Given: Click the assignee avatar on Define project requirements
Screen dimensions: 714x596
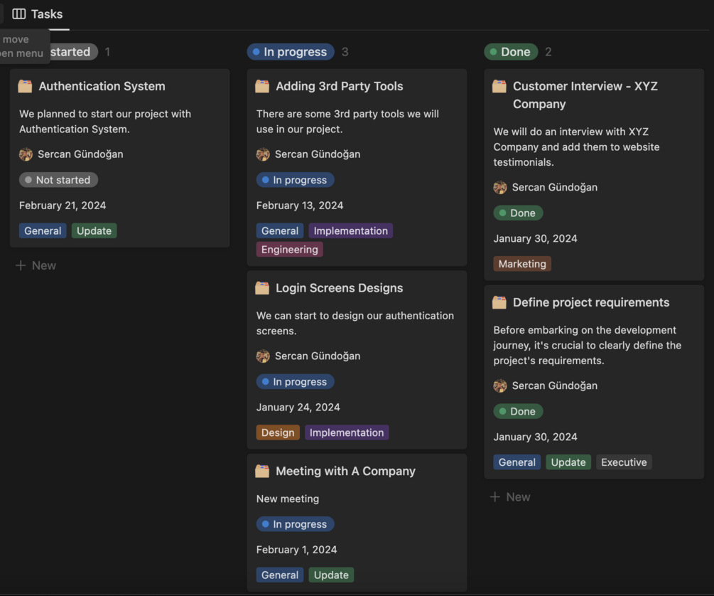Looking at the screenshot, I should (500, 385).
